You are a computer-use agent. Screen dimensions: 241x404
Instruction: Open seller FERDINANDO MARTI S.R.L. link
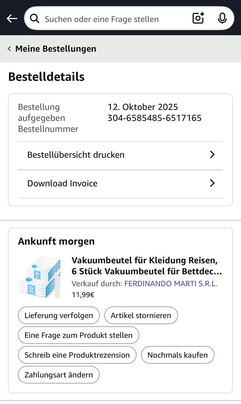(x=171, y=283)
